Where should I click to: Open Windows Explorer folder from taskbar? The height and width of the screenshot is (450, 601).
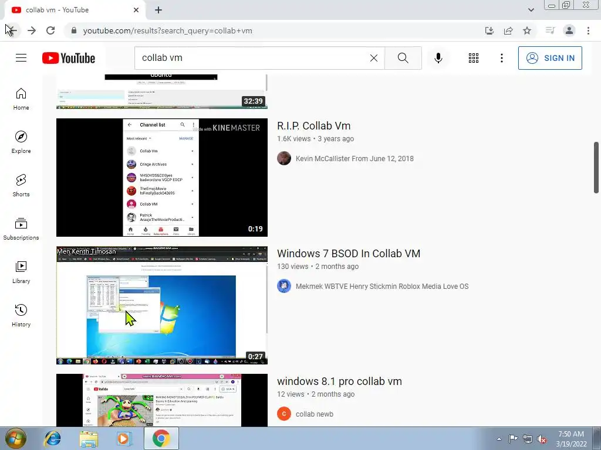point(89,438)
